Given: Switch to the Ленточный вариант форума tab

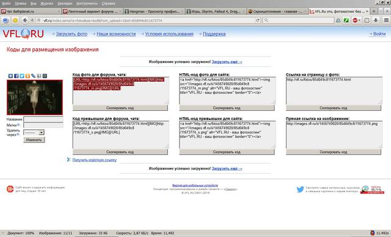Looking at the screenshot, I should [x=92, y=11].
